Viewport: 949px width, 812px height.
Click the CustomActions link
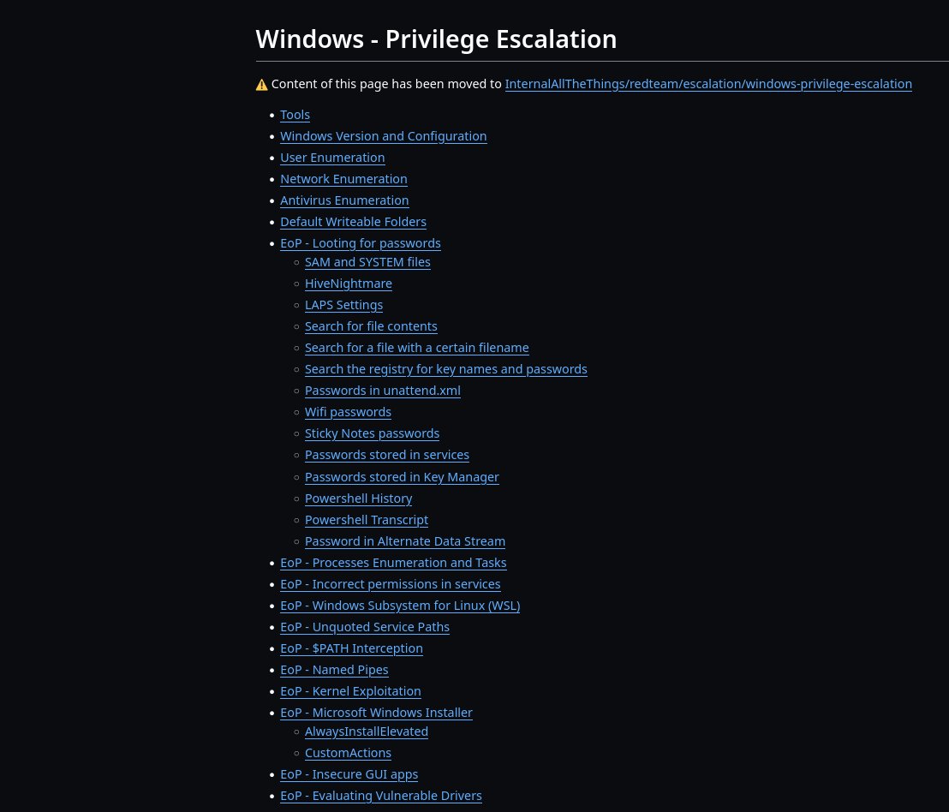pos(348,753)
